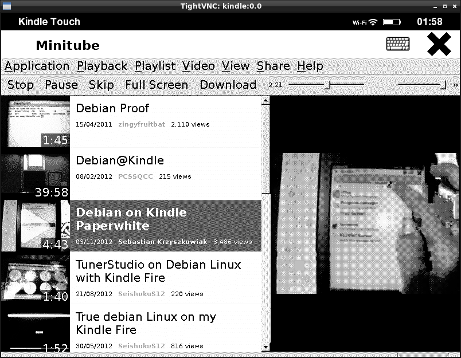Click the video seek slider
Screen dimensions: 461x358
(x=326, y=85)
